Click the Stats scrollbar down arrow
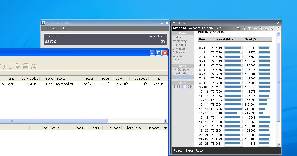The height and width of the screenshot is (156, 297). click(279, 145)
